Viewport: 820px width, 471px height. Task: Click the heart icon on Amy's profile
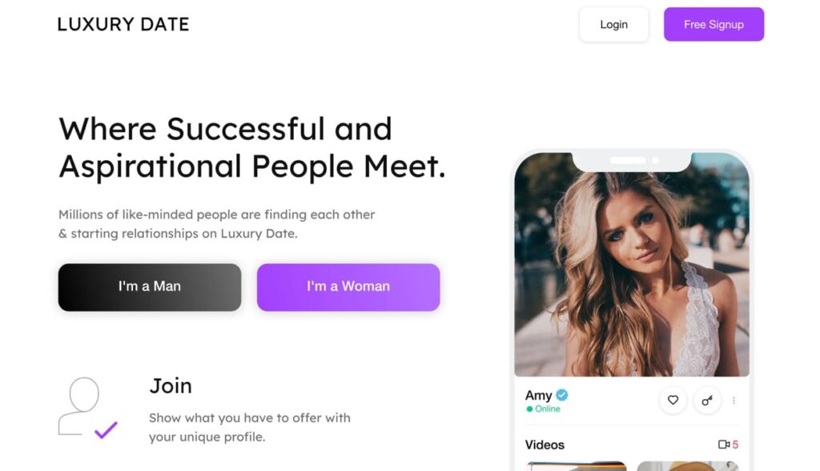tap(673, 401)
